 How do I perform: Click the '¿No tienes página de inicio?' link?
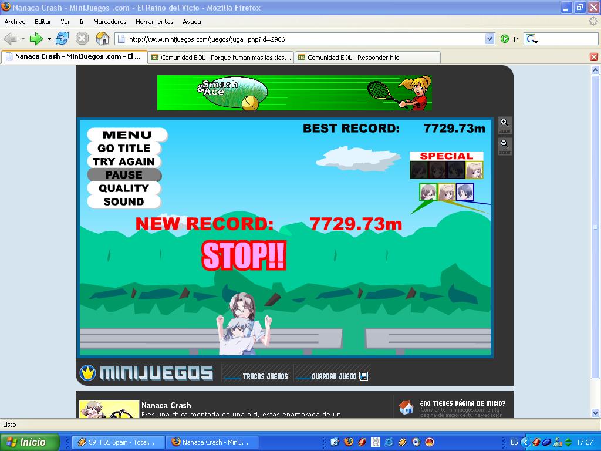(x=462, y=403)
